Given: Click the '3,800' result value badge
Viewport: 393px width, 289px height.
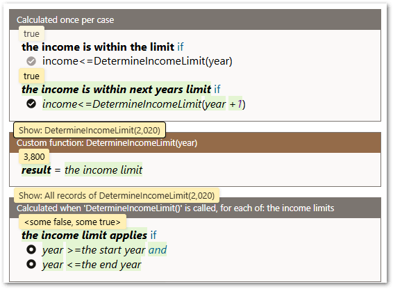Looking at the screenshot, I should coord(34,157).
